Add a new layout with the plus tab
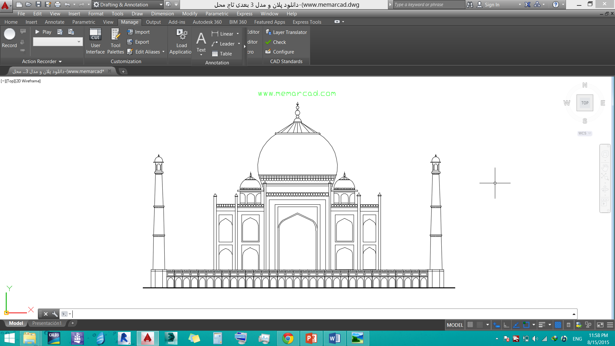 [x=73, y=323]
